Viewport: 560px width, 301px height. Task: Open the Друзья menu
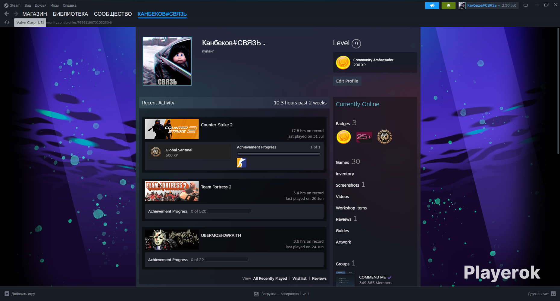pyautogui.click(x=40, y=5)
